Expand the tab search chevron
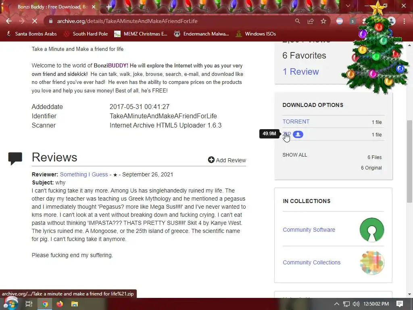The height and width of the screenshot is (310, 413). [348, 6]
